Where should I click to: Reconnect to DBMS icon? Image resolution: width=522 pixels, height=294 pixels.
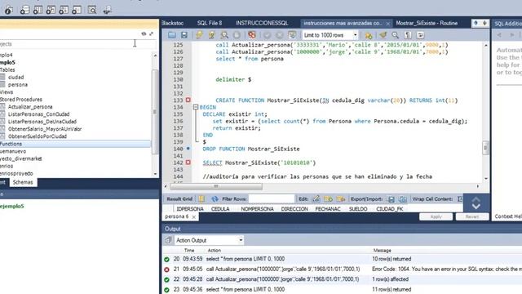coord(107,11)
